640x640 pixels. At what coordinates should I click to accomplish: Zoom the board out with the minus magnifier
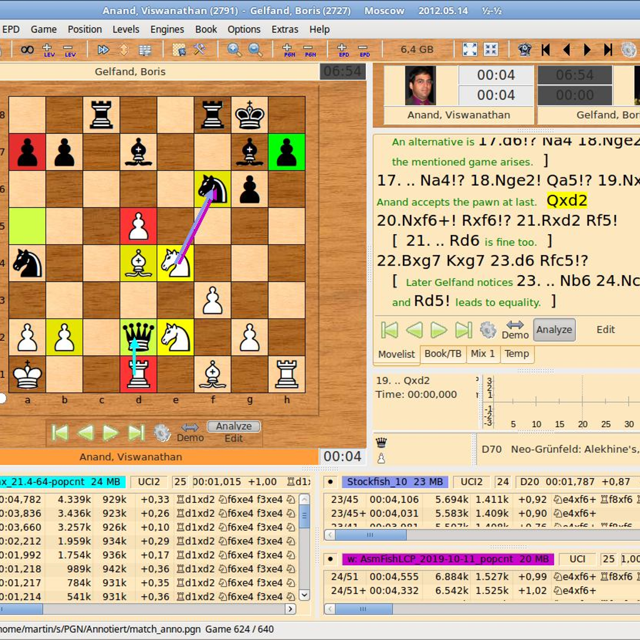tap(255, 50)
